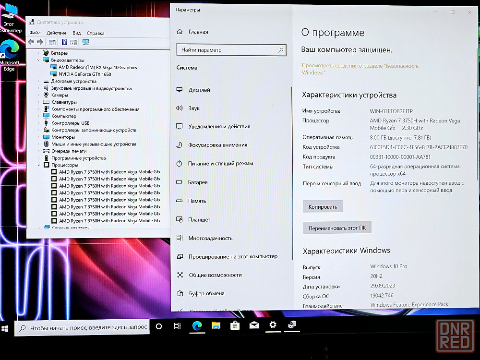
Task: Switch to Device Manager via taskbar icon
Action: (292, 324)
